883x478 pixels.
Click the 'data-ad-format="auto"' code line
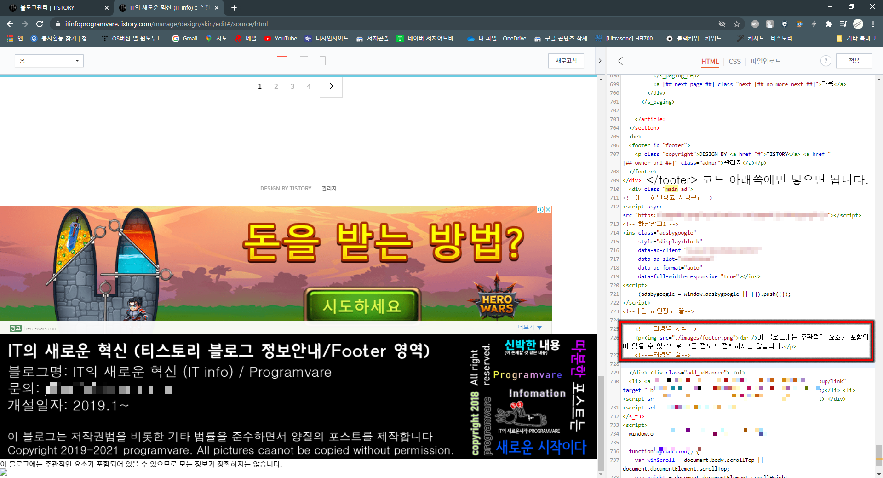[x=670, y=268]
